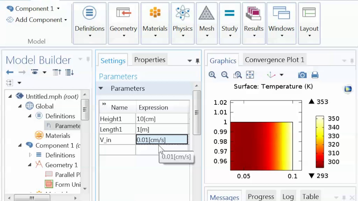Select the Parallel Plates geometry node
This screenshot has width=358, height=201.
tap(63, 175)
